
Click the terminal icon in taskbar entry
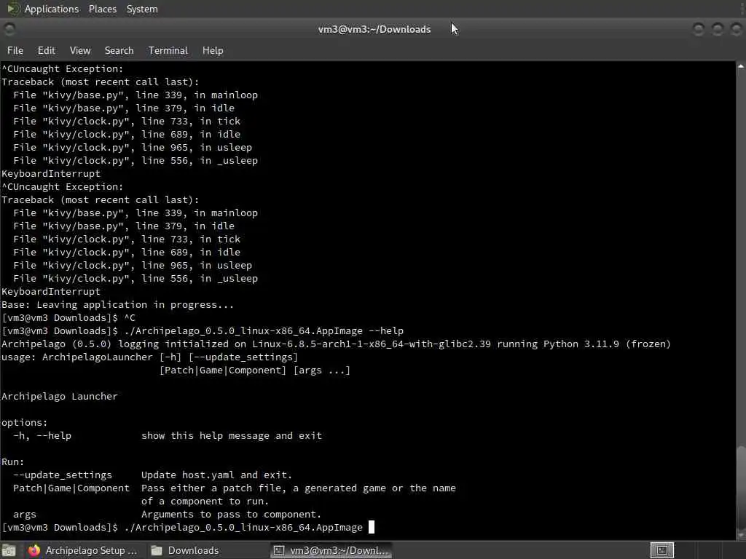(x=279, y=550)
